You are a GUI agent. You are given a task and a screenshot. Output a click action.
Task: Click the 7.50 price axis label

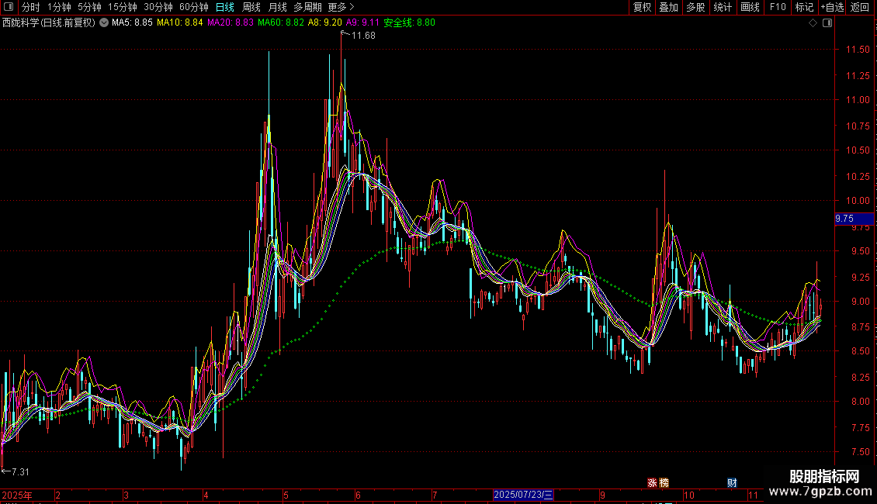[860, 451]
